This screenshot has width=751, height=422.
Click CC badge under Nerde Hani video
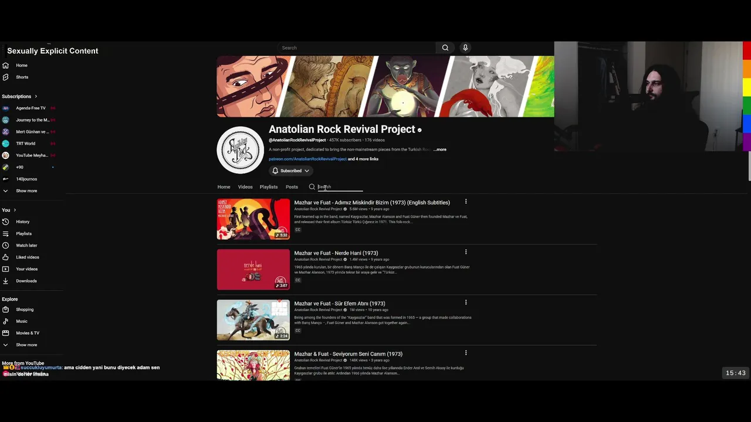[x=298, y=280]
